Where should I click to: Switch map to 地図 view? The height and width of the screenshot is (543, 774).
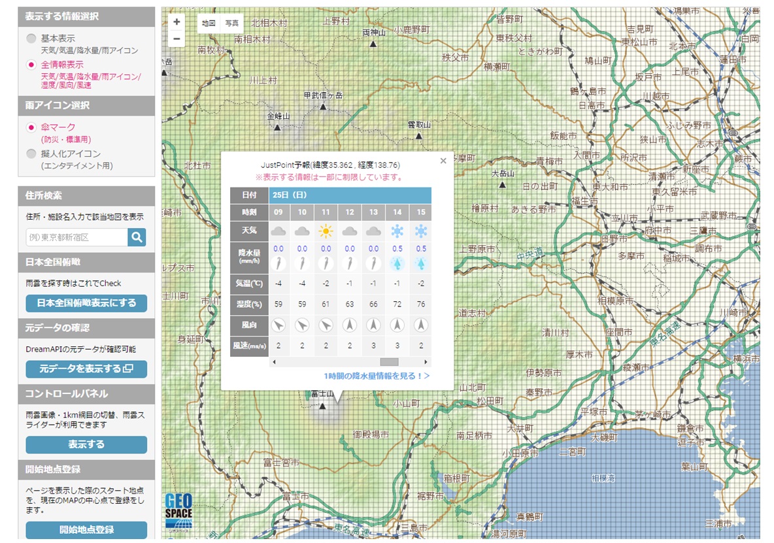tap(209, 23)
